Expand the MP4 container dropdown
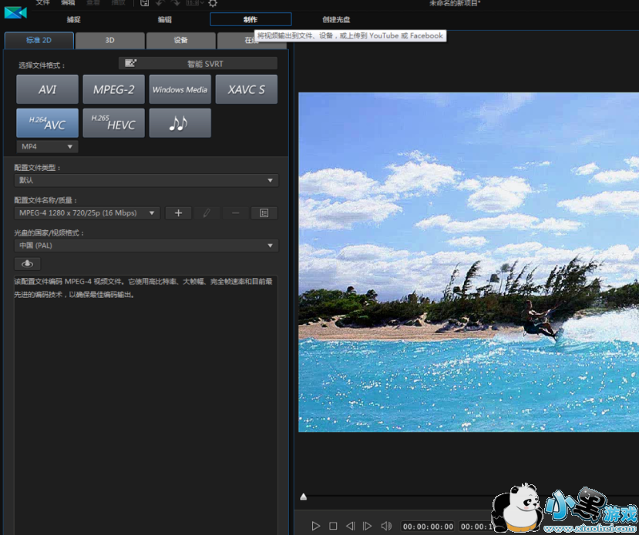This screenshot has width=639, height=535. point(47,146)
